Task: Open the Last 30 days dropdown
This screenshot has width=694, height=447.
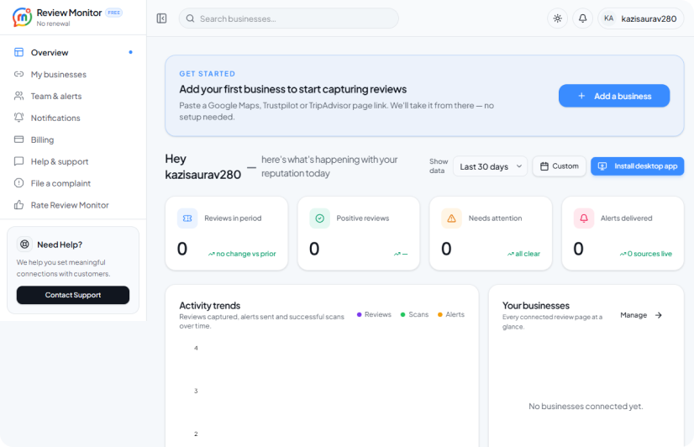Action: [x=491, y=166]
